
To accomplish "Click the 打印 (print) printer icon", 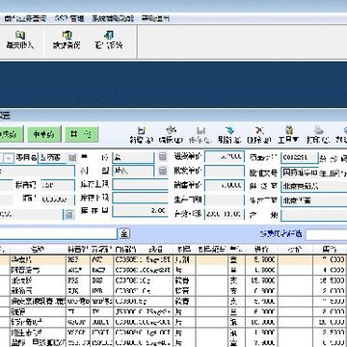I will [x=318, y=130].
